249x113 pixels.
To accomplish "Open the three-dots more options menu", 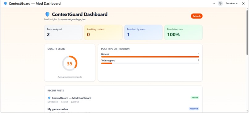I will (214, 3).
